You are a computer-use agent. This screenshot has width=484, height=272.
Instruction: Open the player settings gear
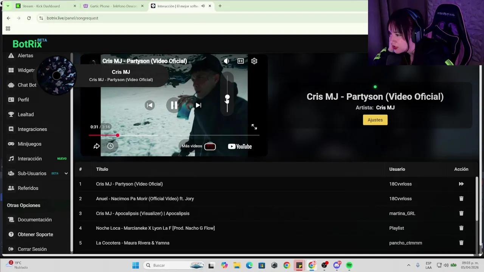(x=254, y=61)
